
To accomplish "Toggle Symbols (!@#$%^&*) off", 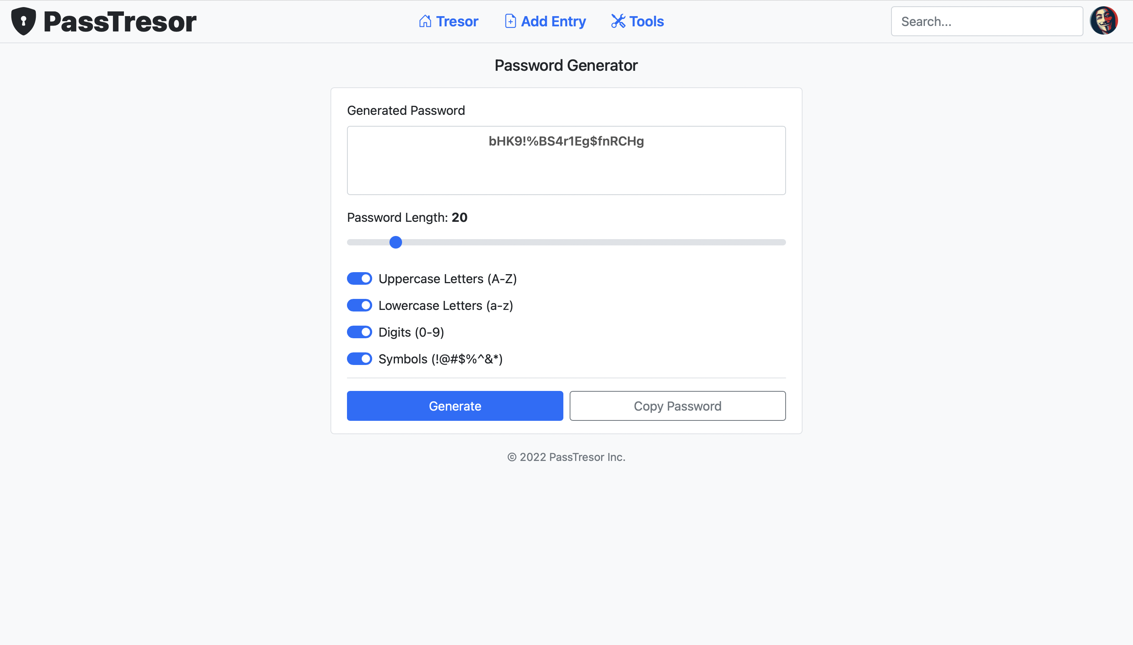I will click(360, 358).
